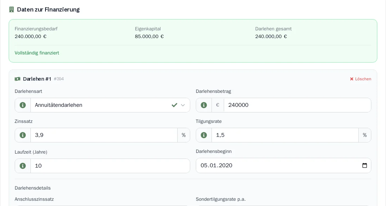Viewport: 386px width, 206px height.
Task: Click the Sondertilgungsrate p.a. label
Action: 221,199
